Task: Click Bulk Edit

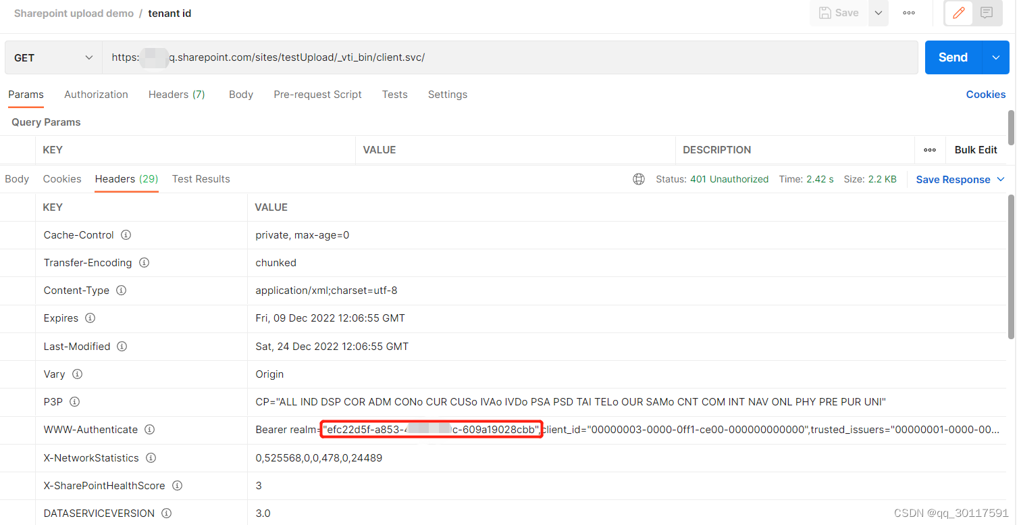Action: (976, 150)
